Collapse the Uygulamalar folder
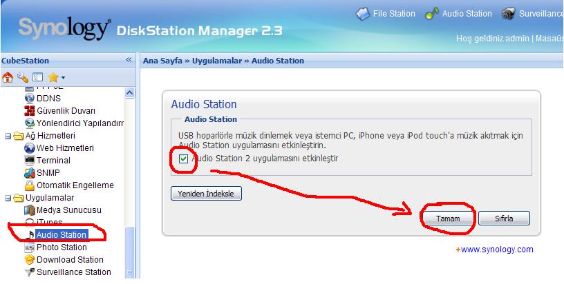The height and width of the screenshot is (284, 564). point(8,199)
